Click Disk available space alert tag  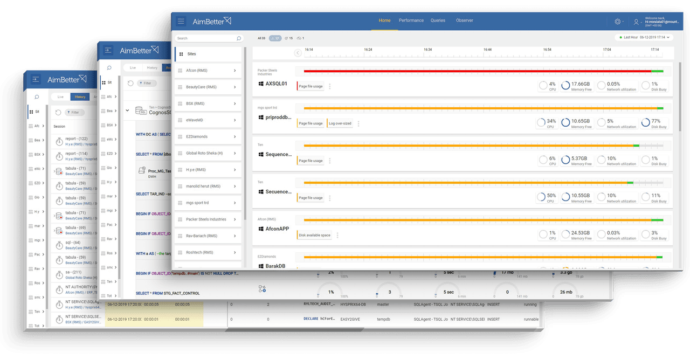click(314, 235)
